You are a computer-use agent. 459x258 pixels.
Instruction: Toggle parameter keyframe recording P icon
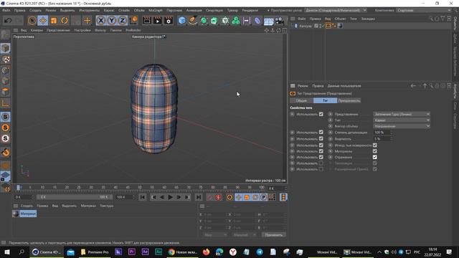pos(264,197)
